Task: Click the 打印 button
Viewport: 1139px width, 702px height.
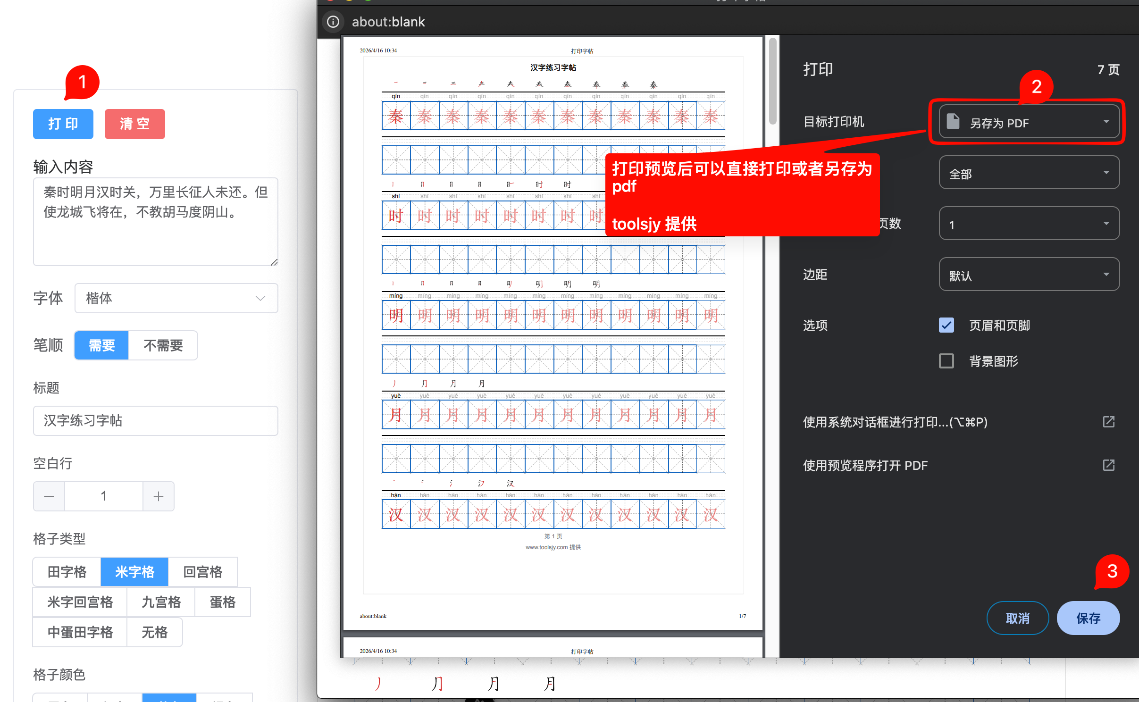Action: click(63, 124)
